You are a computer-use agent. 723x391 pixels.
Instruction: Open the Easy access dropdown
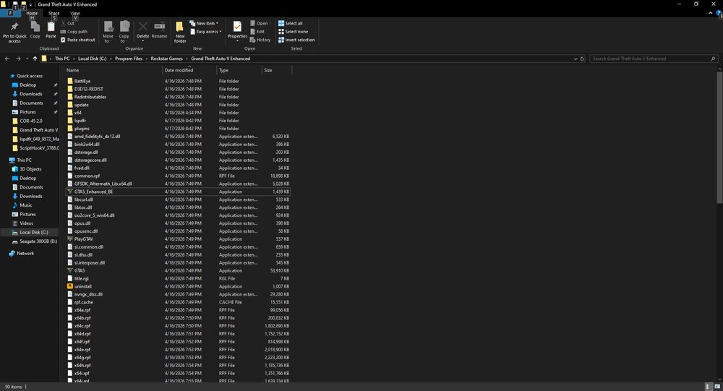pos(205,32)
